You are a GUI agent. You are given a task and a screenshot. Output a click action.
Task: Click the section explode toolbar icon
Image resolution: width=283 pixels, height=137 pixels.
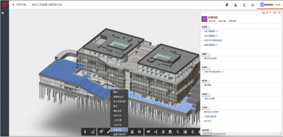pos(192,132)
